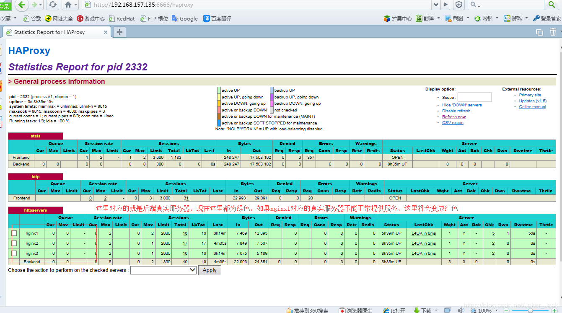Open a new tab with plus button
The image size is (562, 313).
[x=119, y=32]
